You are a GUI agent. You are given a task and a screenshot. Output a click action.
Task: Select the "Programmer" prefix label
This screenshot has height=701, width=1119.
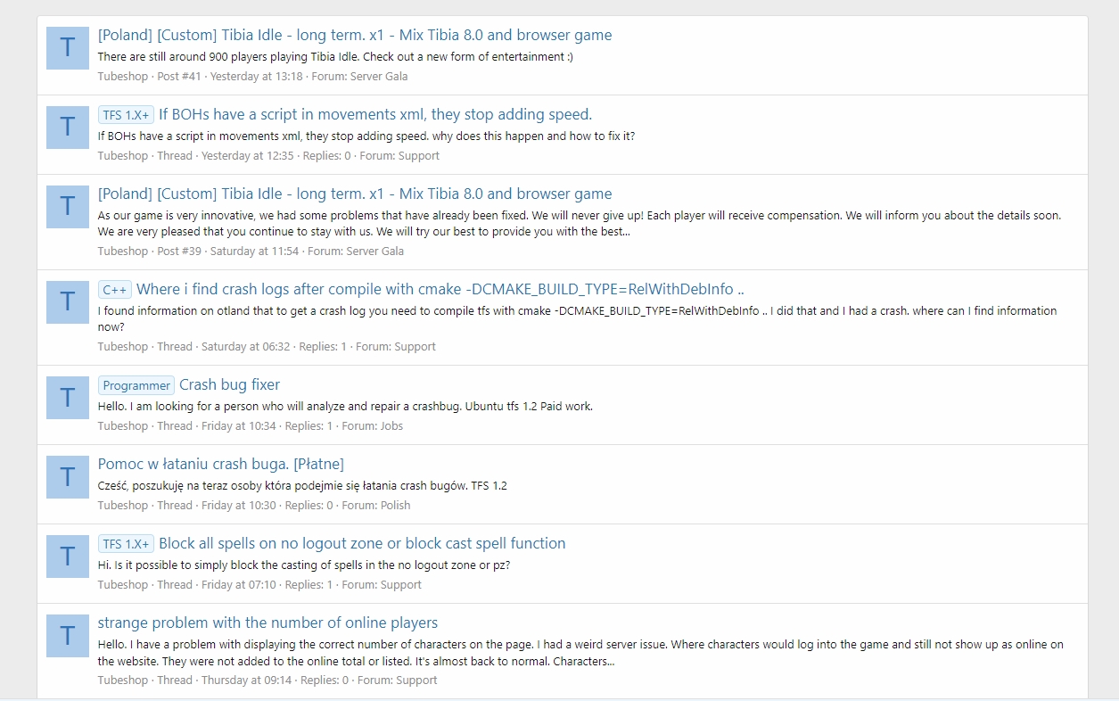(x=136, y=385)
